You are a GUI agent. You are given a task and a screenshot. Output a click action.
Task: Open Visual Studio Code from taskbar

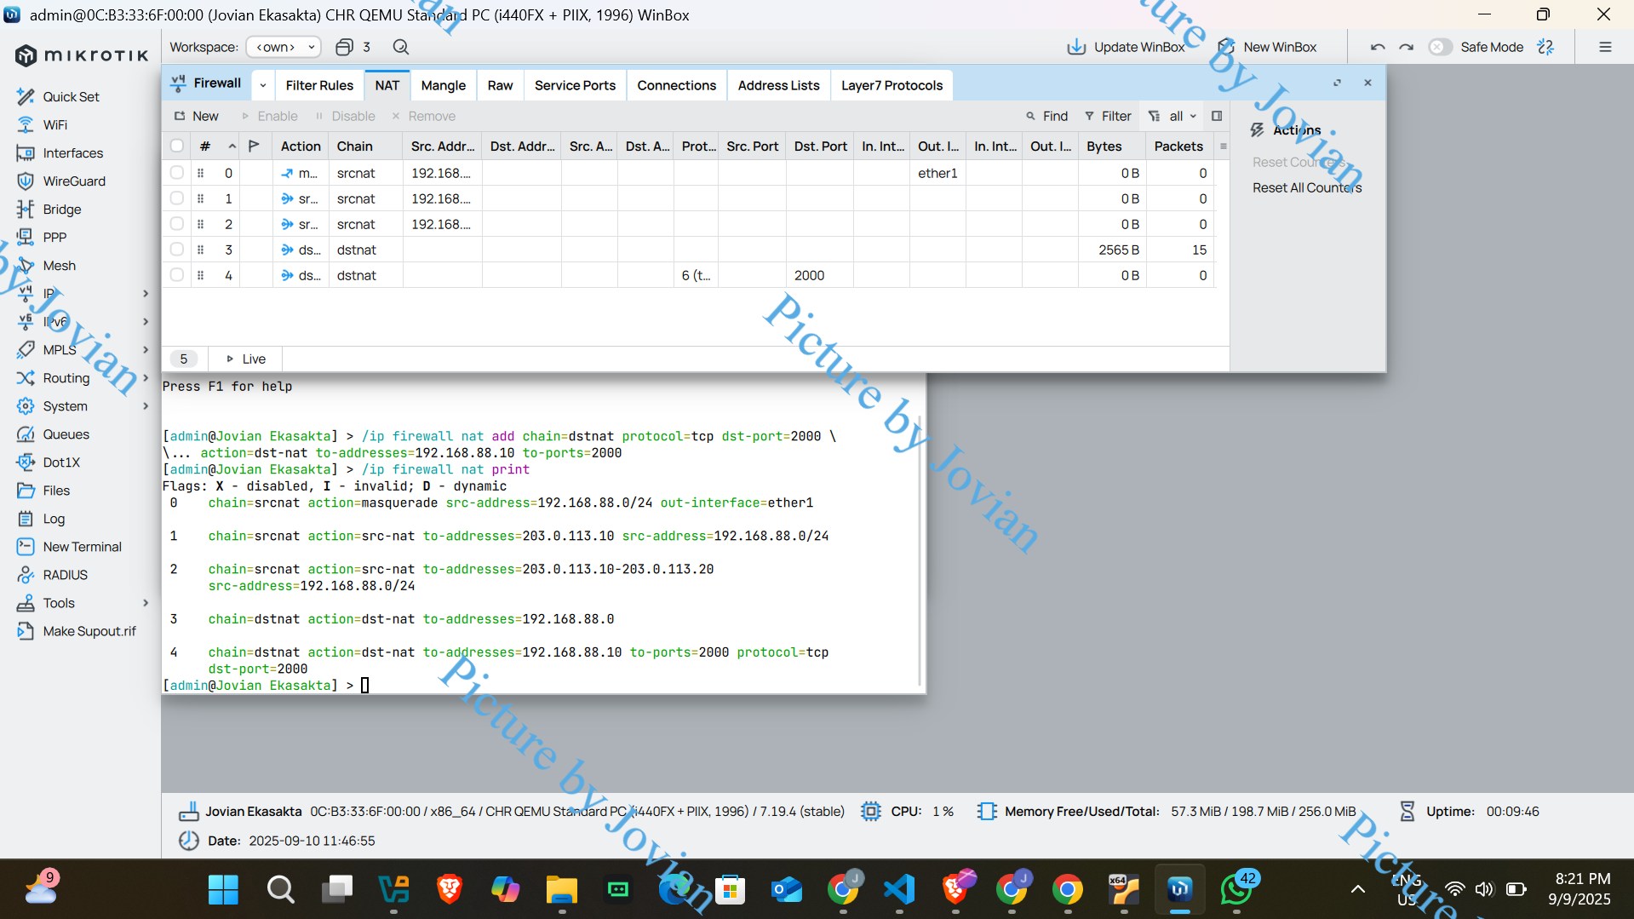(899, 890)
